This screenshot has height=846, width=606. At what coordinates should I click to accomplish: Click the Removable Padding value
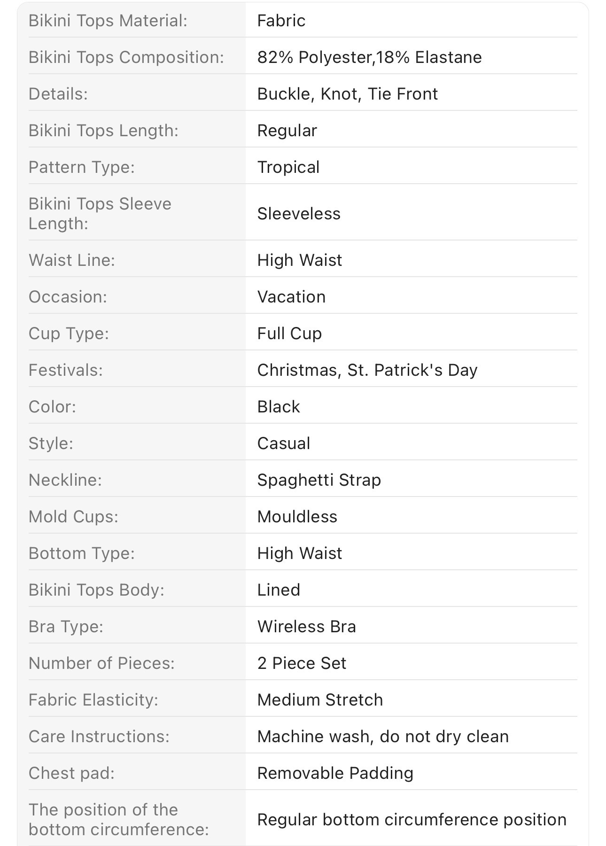[x=335, y=773]
